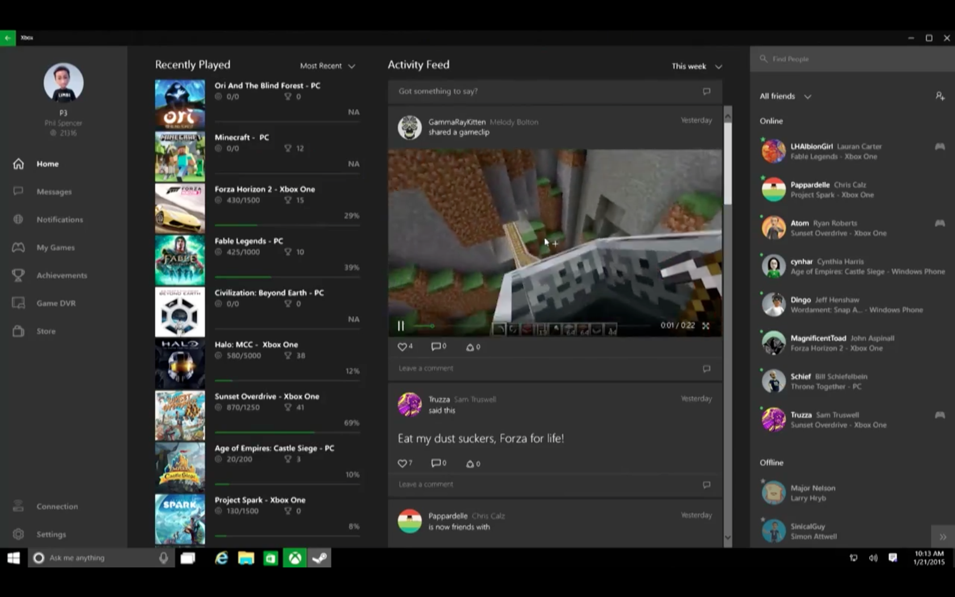
Task: Open the Windows Start menu
Action: (x=14, y=558)
